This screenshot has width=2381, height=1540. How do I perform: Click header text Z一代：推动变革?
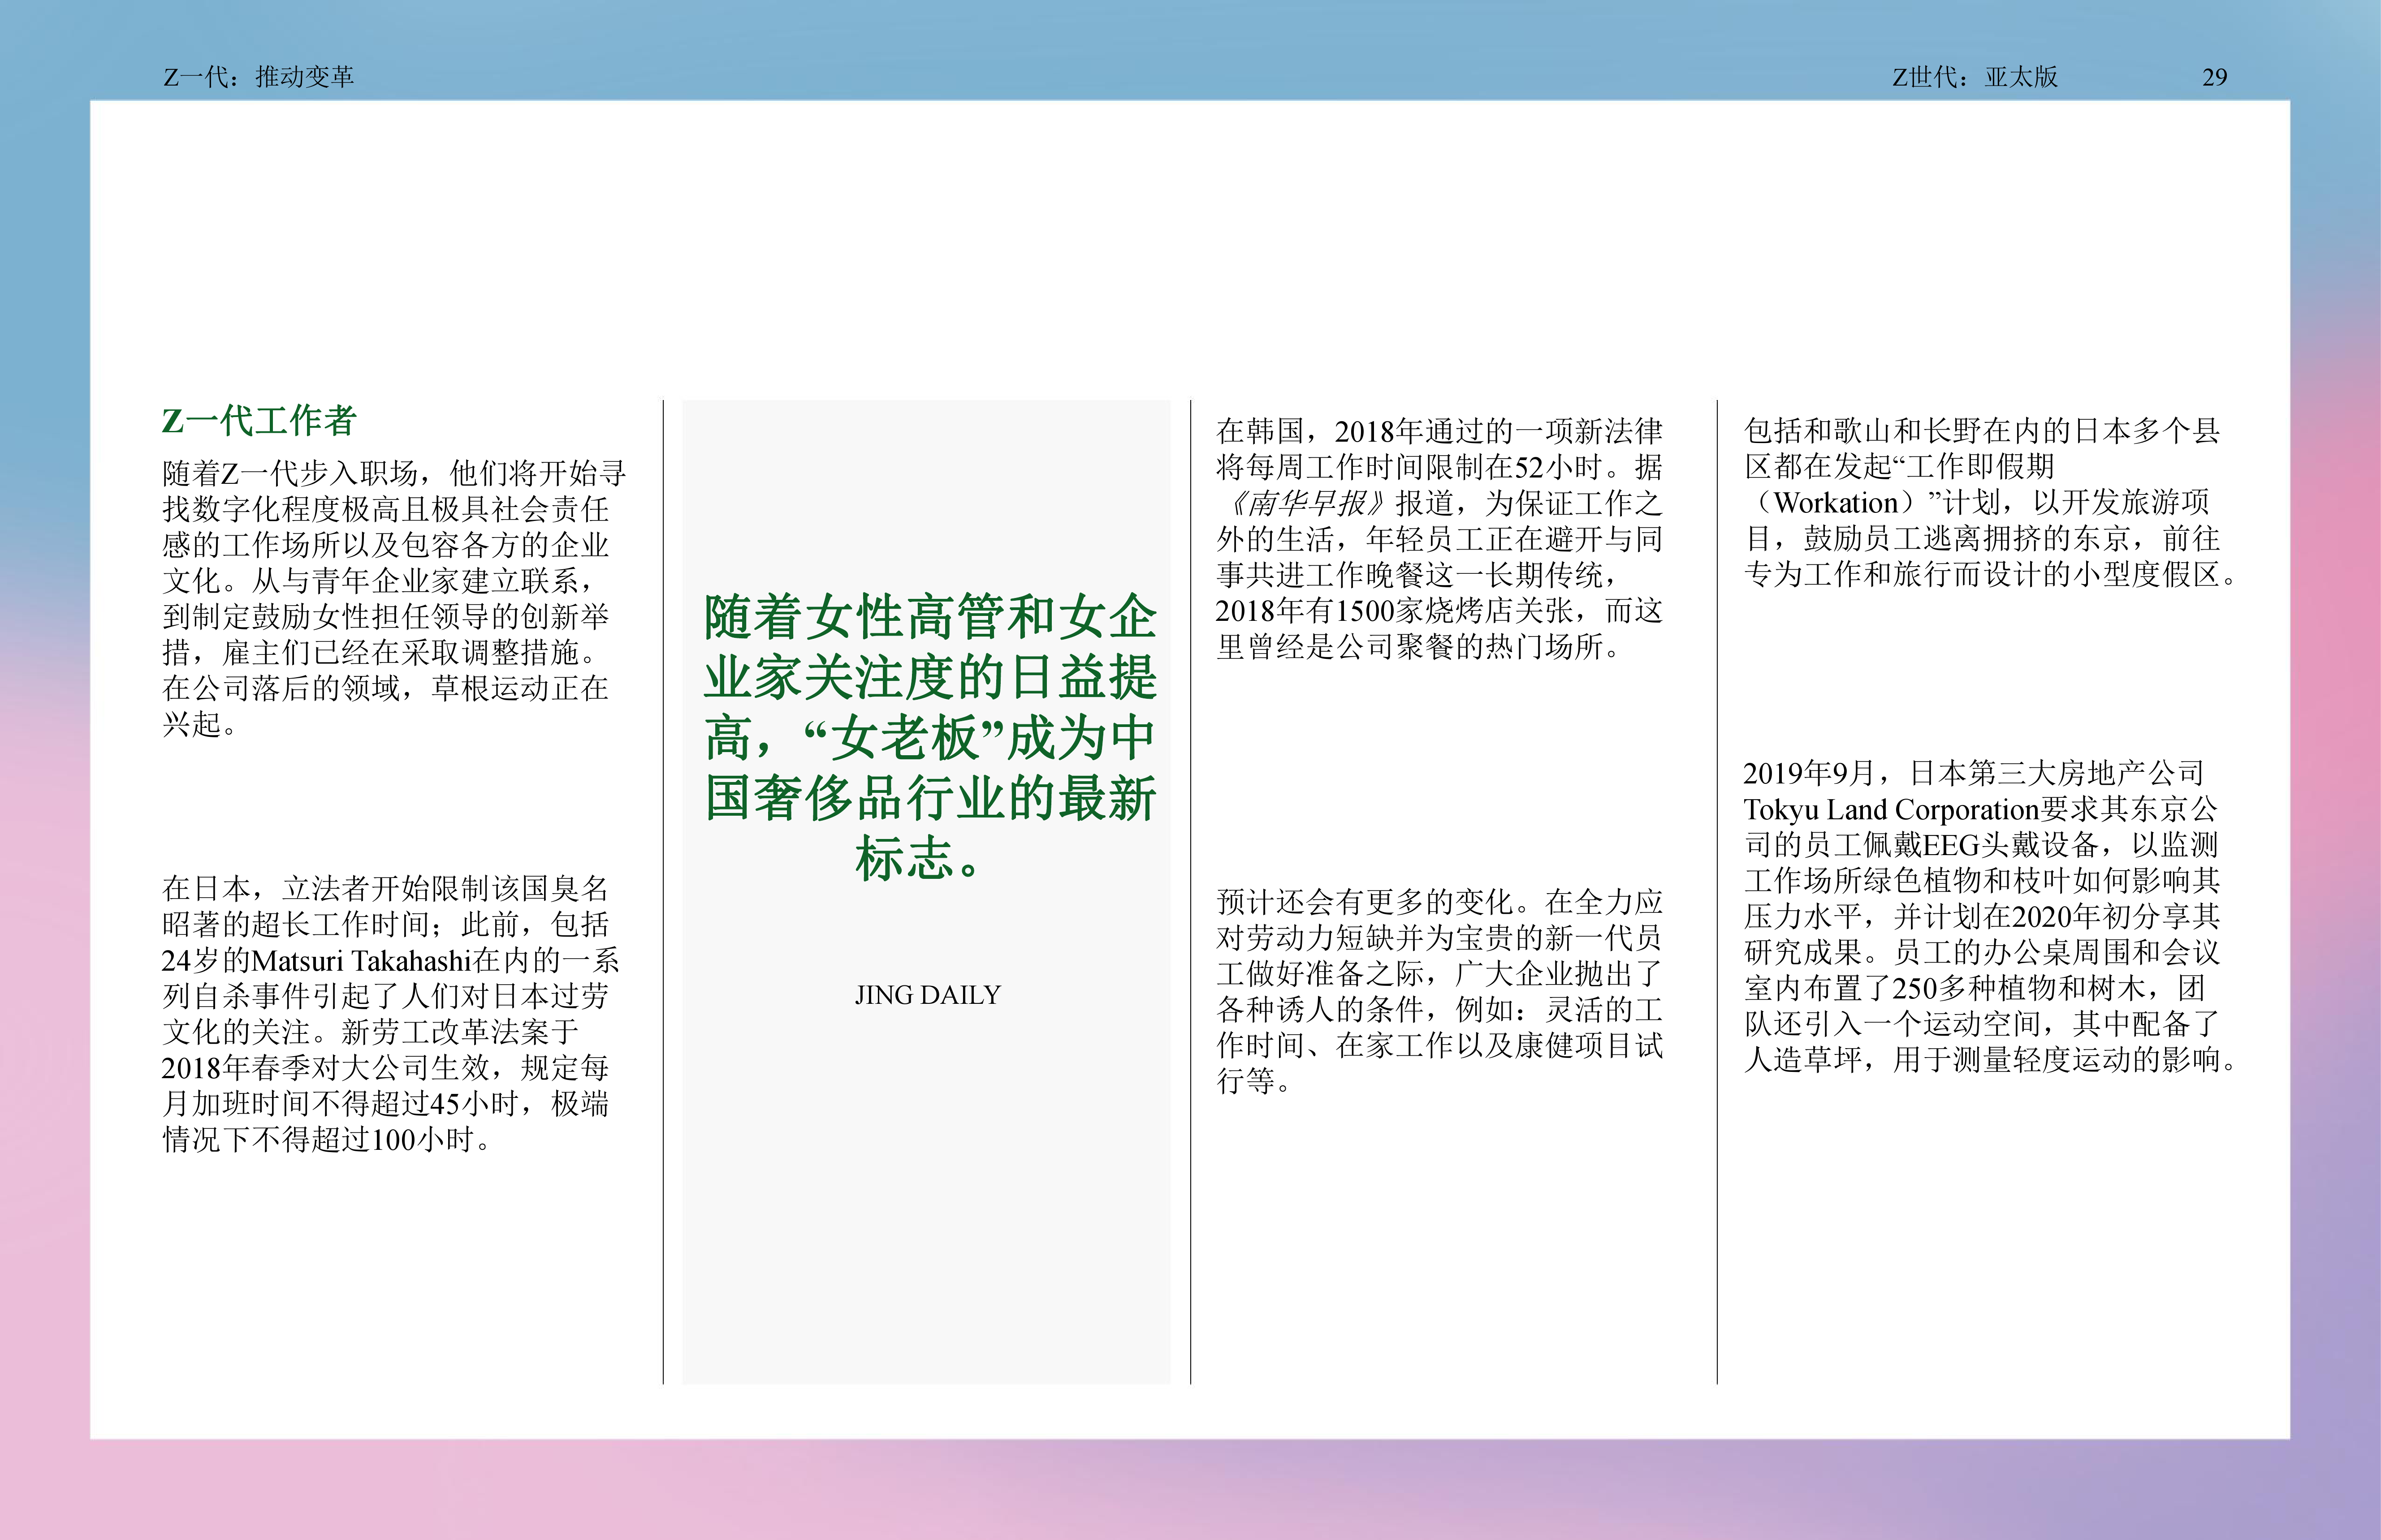click(258, 77)
